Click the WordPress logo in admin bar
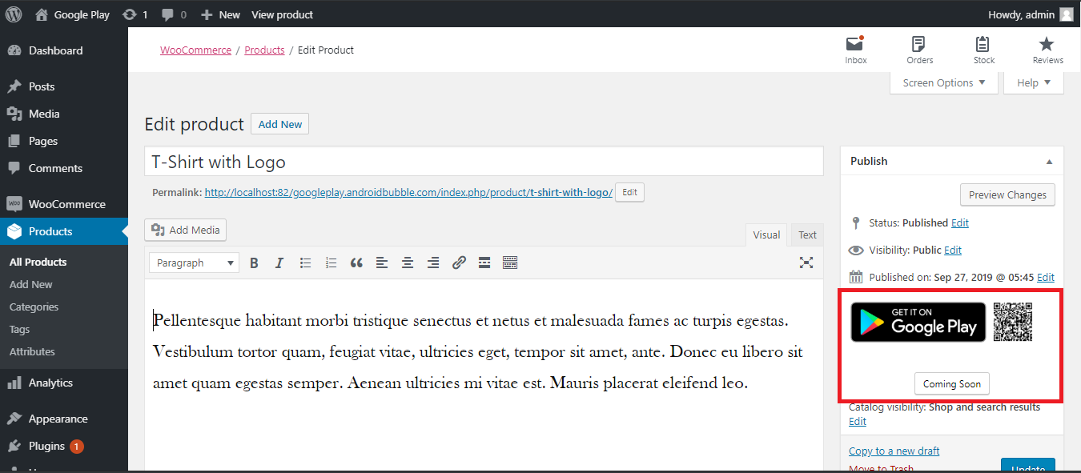The height and width of the screenshot is (473, 1081). click(14, 14)
